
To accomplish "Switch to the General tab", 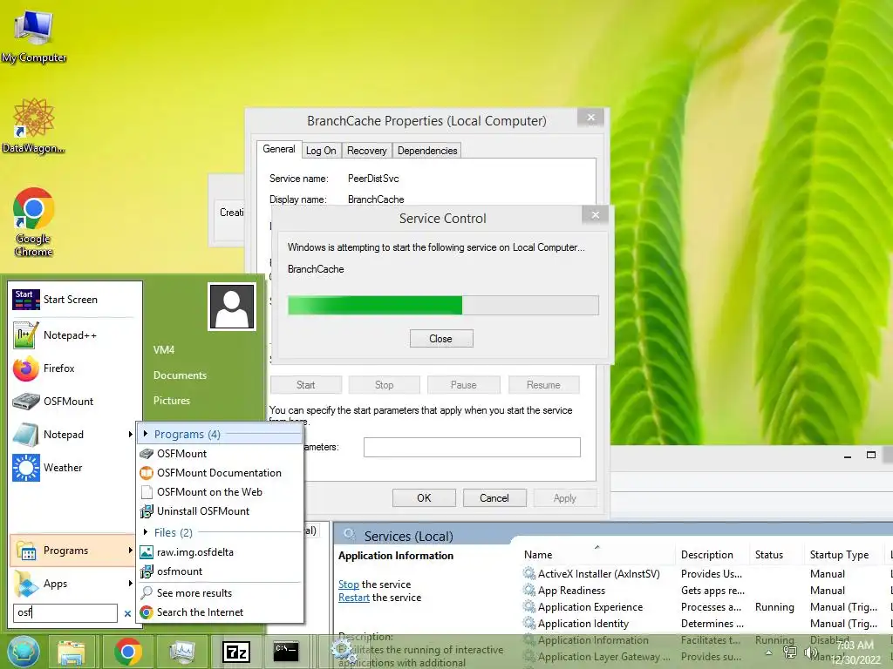I will [279, 149].
